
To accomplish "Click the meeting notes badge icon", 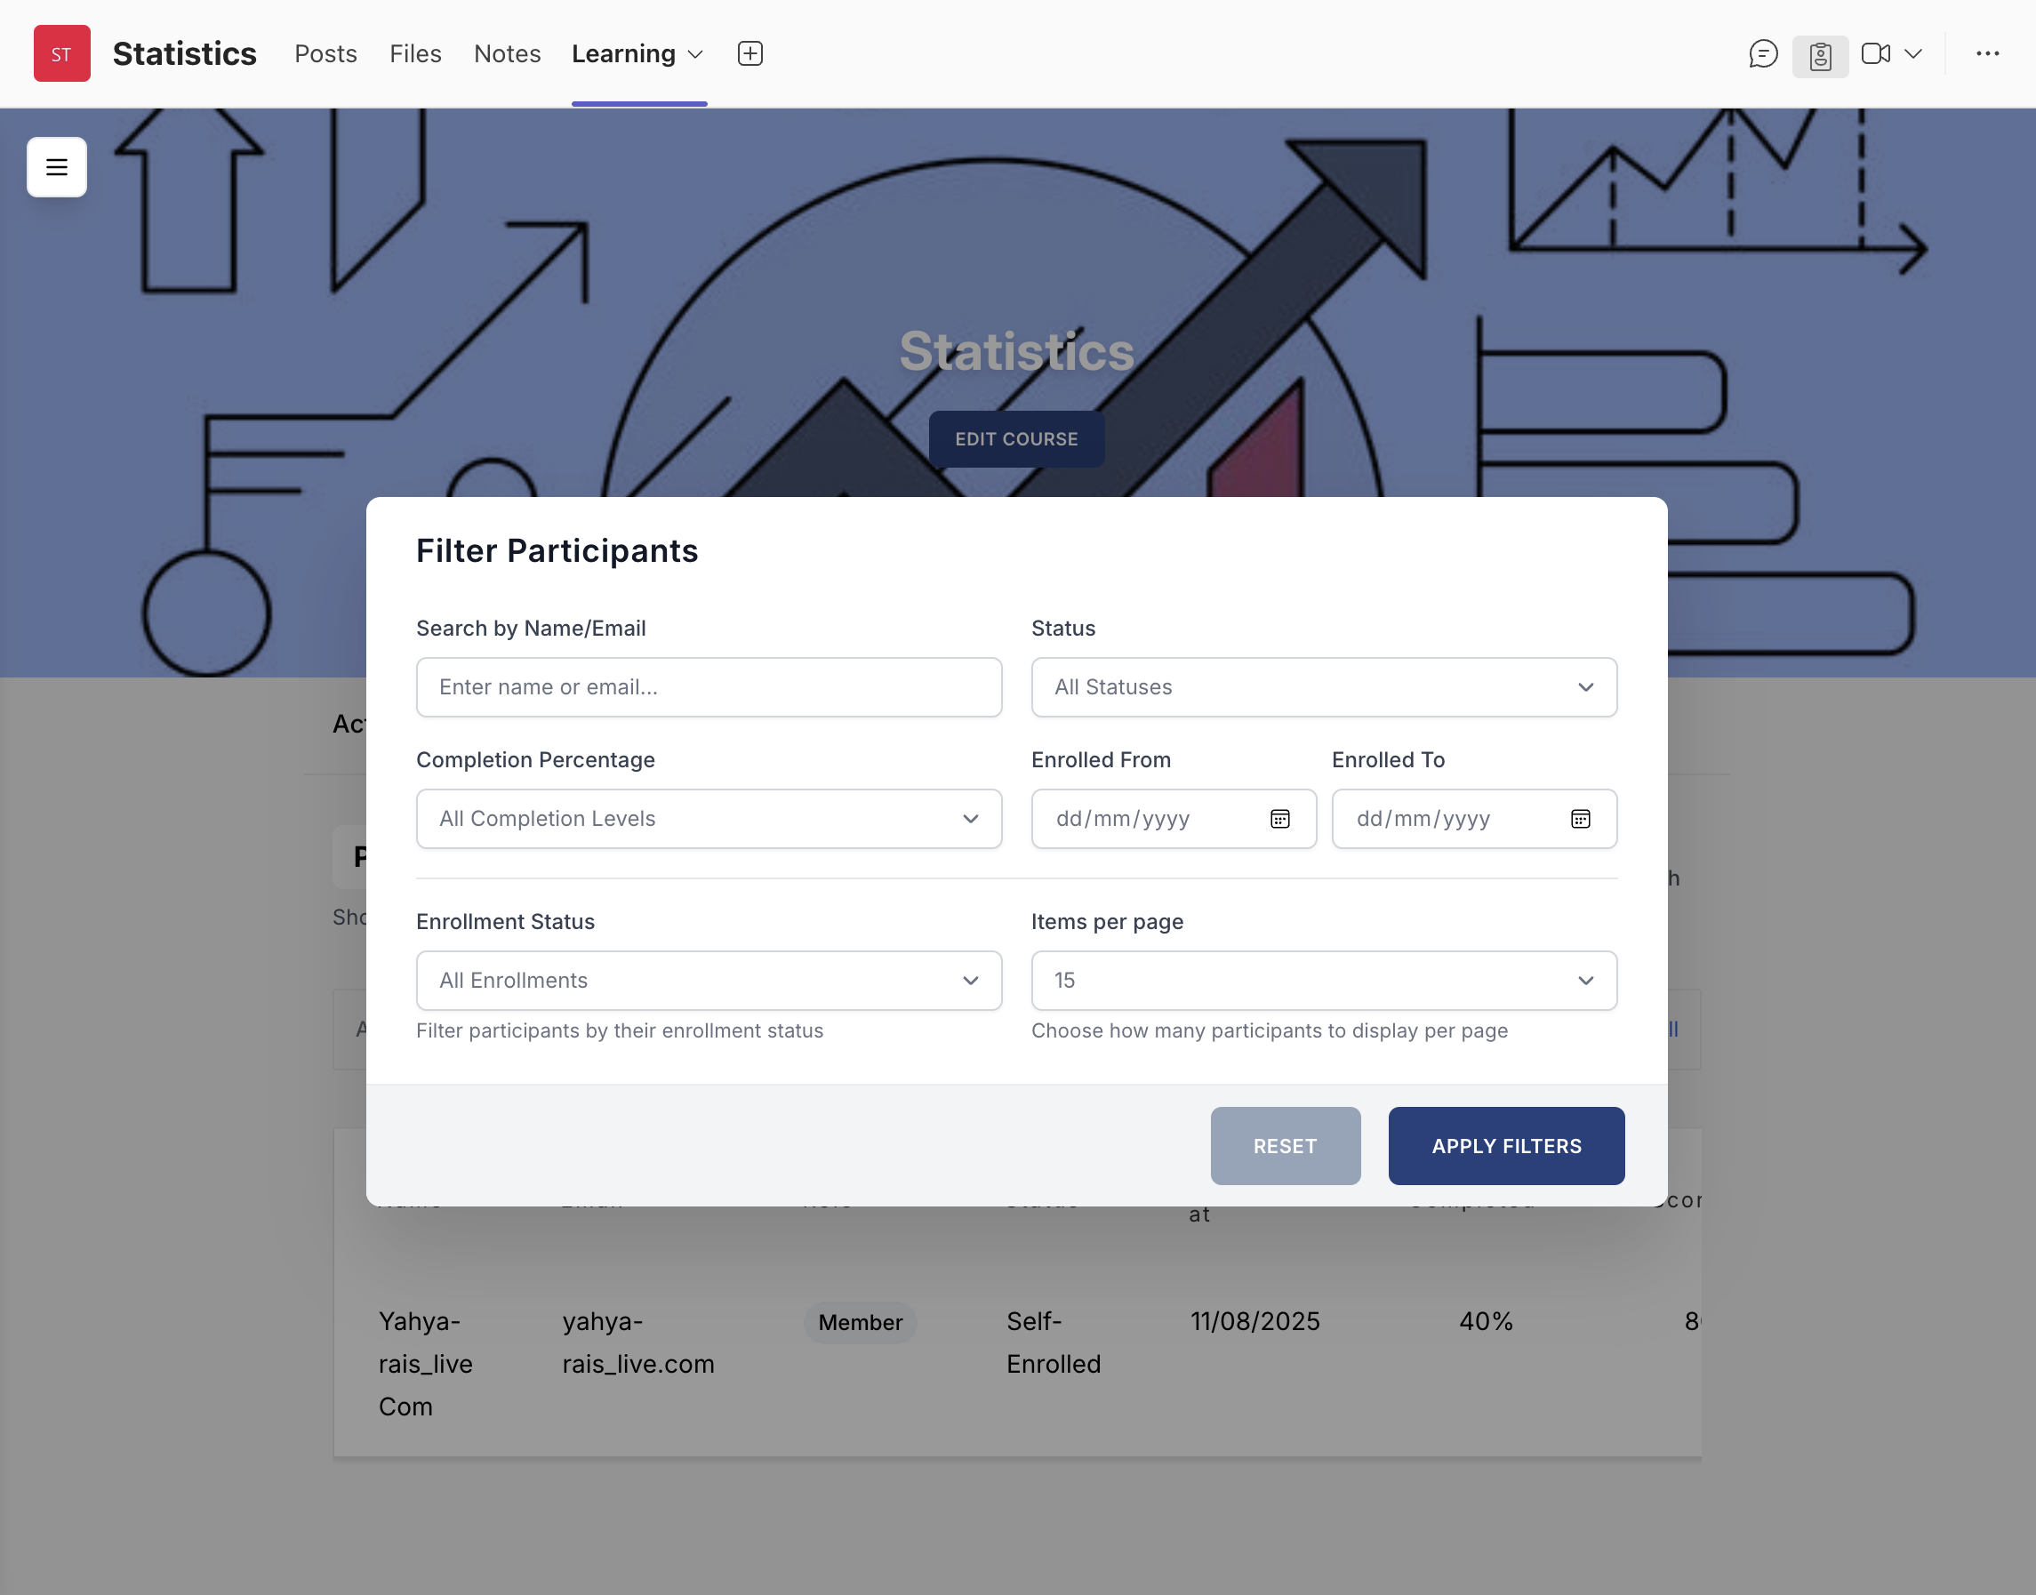I will (x=1819, y=56).
